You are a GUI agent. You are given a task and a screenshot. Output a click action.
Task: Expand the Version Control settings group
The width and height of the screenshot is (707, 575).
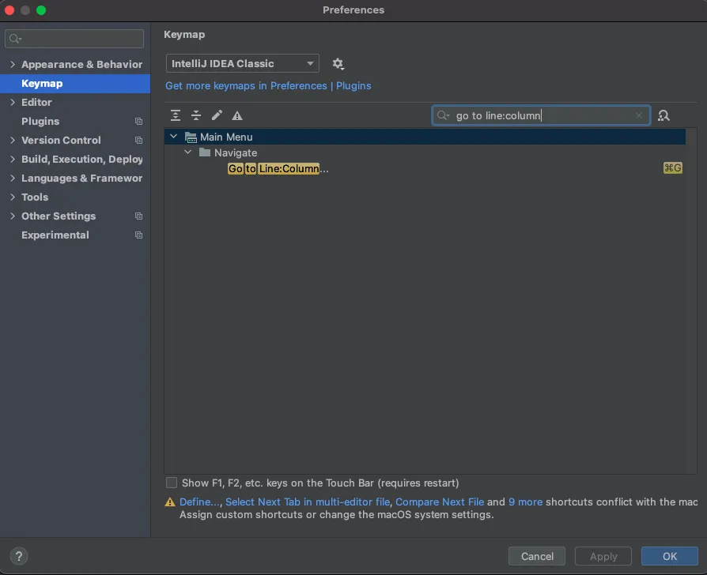[13, 140]
